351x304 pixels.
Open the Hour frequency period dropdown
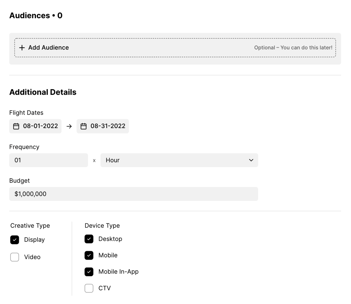pos(179,160)
